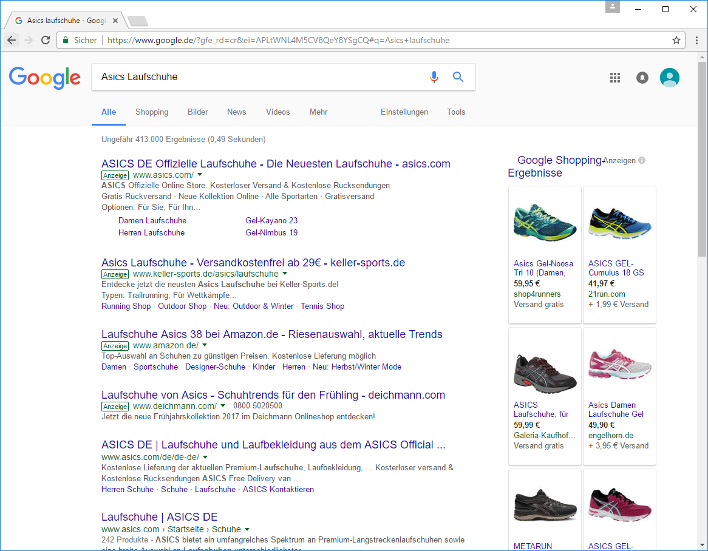Go back using the browser back arrow
The width and height of the screenshot is (708, 551).
pos(12,40)
